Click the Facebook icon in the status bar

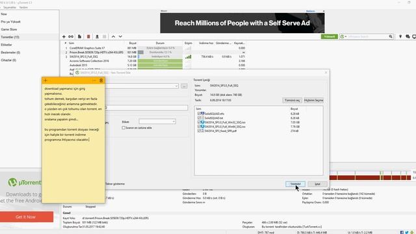402,233
